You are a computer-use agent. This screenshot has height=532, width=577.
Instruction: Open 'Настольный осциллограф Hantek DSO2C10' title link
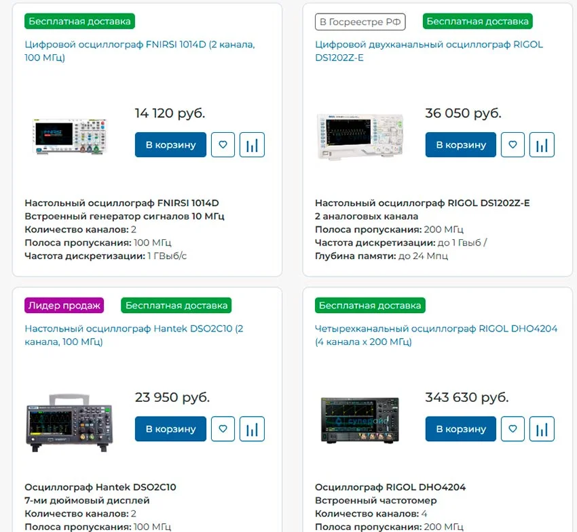(x=134, y=335)
